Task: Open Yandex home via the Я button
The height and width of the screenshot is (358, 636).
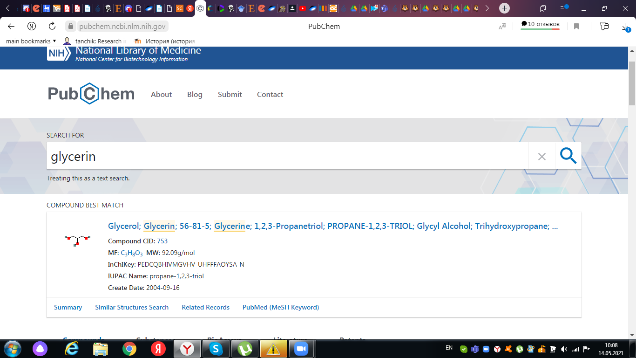Action: point(32,26)
